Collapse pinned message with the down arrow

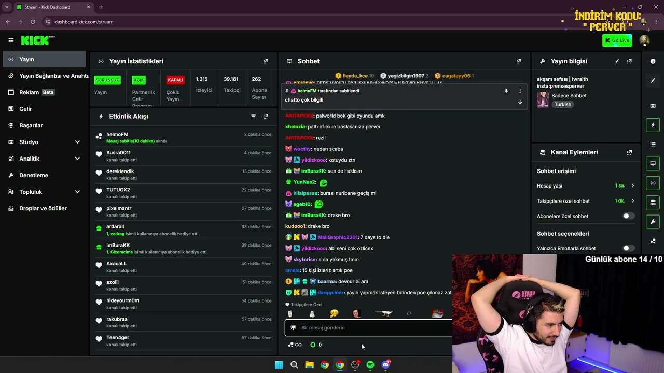tap(520, 102)
